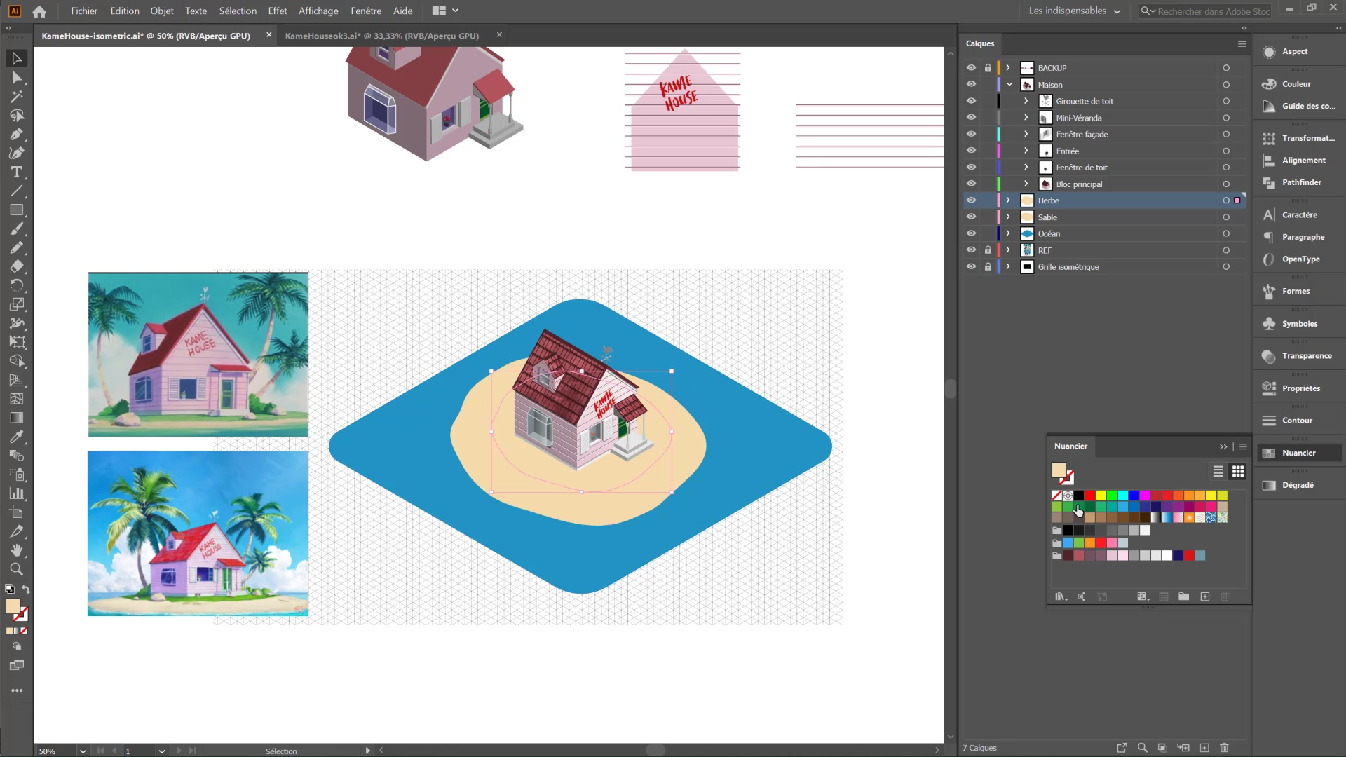This screenshot has width=1346, height=757.
Task: Unlock the REF layer
Action: pos(988,250)
